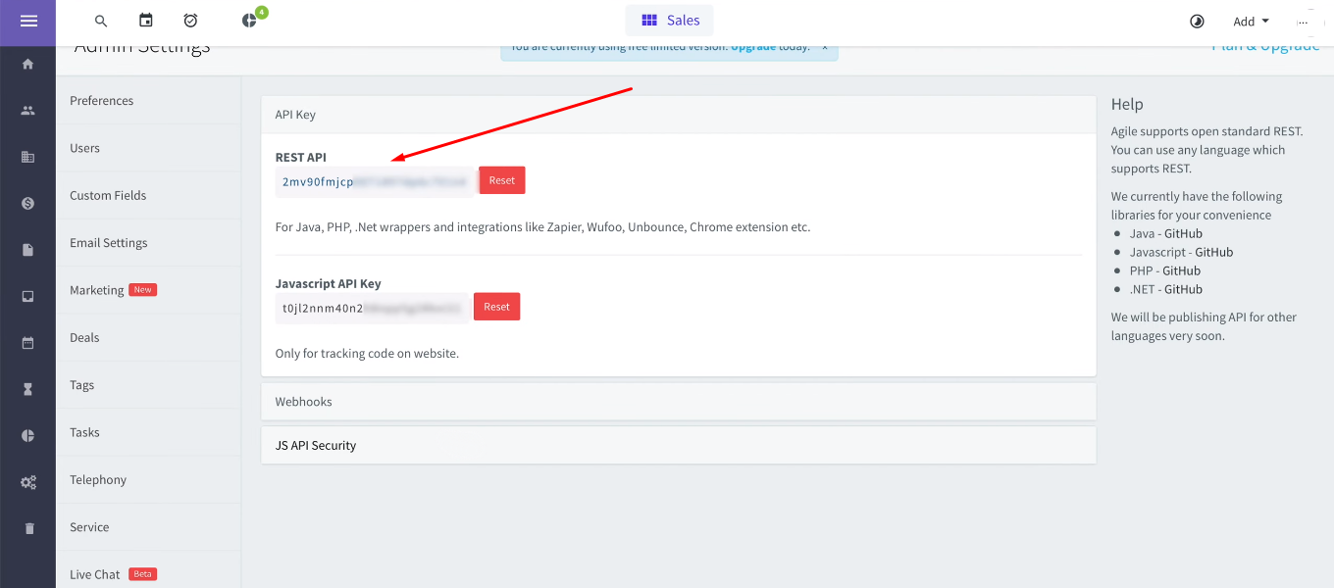1334x588 pixels.
Task: Open .NET GitHub library link
Action: coord(1184,289)
